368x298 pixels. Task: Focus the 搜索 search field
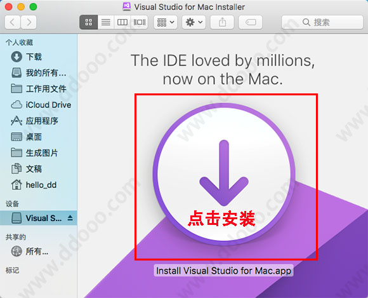(x=322, y=22)
